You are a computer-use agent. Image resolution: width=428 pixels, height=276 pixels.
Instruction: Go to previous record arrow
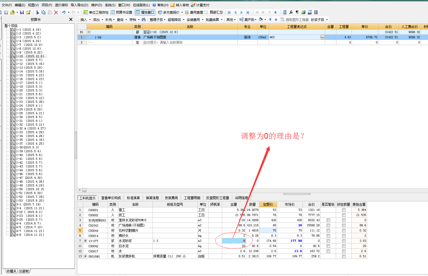tap(235, 12)
